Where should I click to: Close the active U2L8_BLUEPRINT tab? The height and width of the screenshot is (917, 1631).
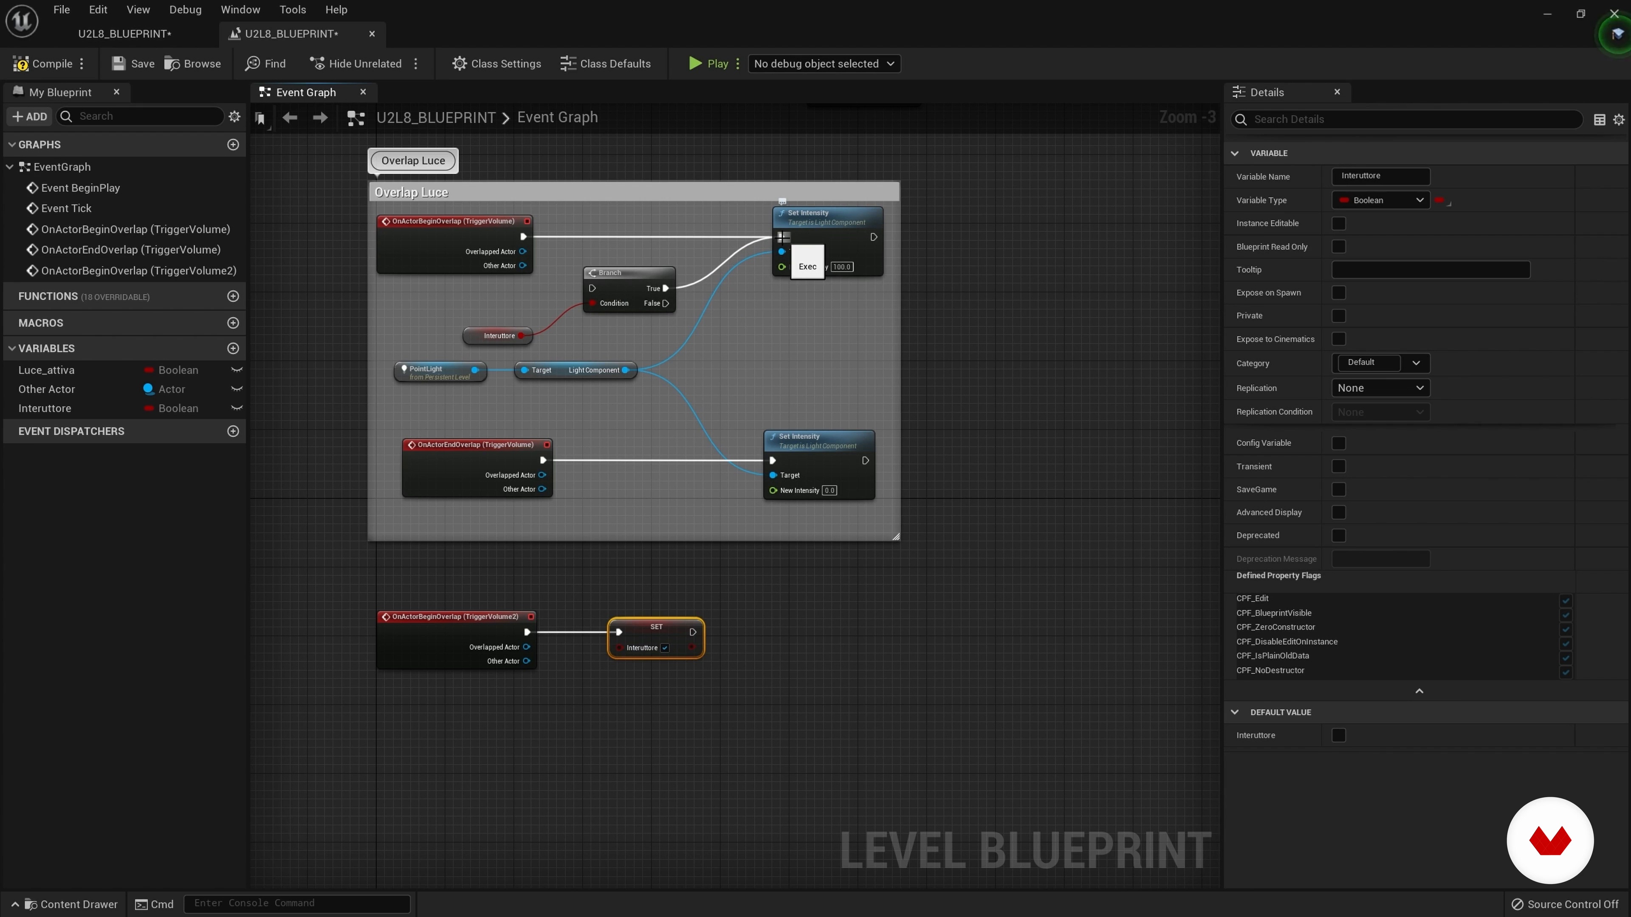pyautogui.click(x=372, y=34)
